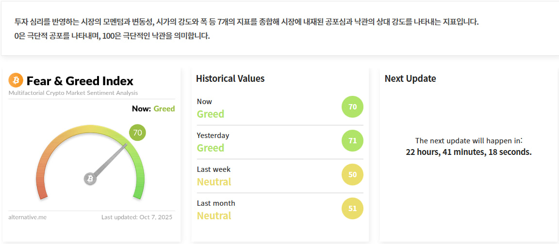Click the 71 circle for Yesterday
This screenshot has width=559, height=244.
352,141
